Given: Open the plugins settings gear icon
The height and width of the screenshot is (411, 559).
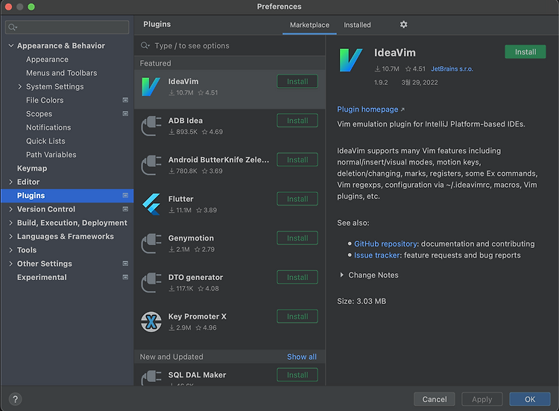Looking at the screenshot, I should coord(403,25).
